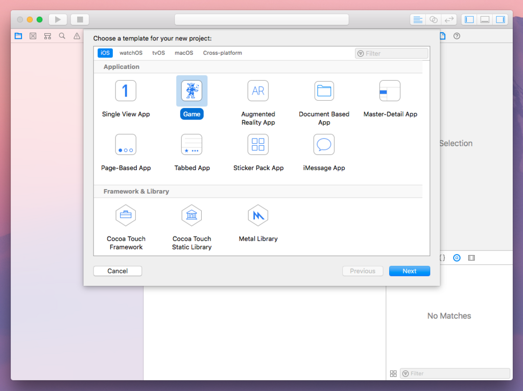This screenshot has height=391, width=523.
Task: Show the Media library icon
Action: coord(471,258)
